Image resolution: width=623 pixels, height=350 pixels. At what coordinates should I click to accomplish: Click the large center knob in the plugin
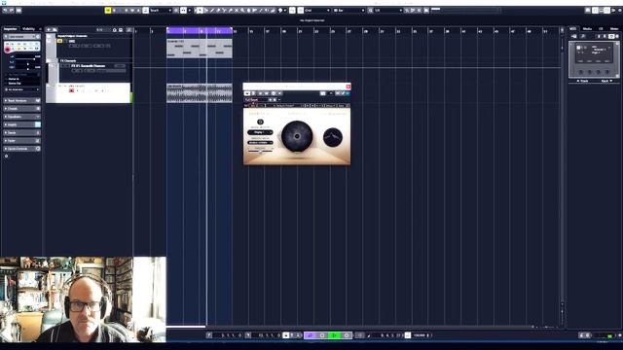[297, 136]
